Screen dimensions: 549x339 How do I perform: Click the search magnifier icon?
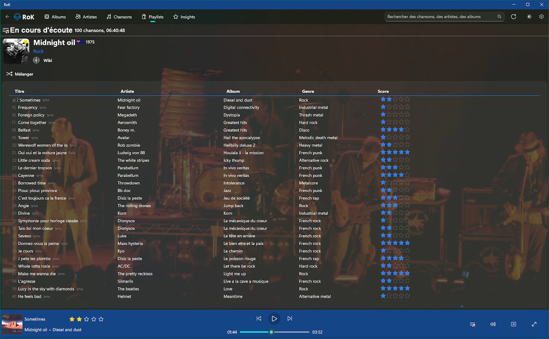[499, 16]
